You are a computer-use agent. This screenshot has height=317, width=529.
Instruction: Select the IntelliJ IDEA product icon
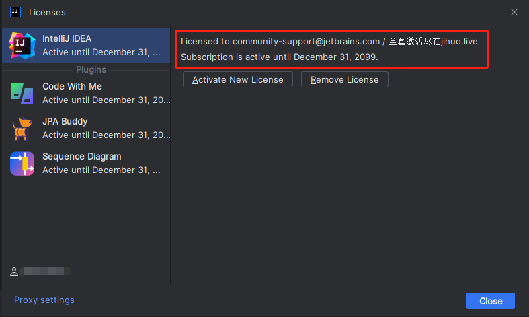tap(22, 46)
